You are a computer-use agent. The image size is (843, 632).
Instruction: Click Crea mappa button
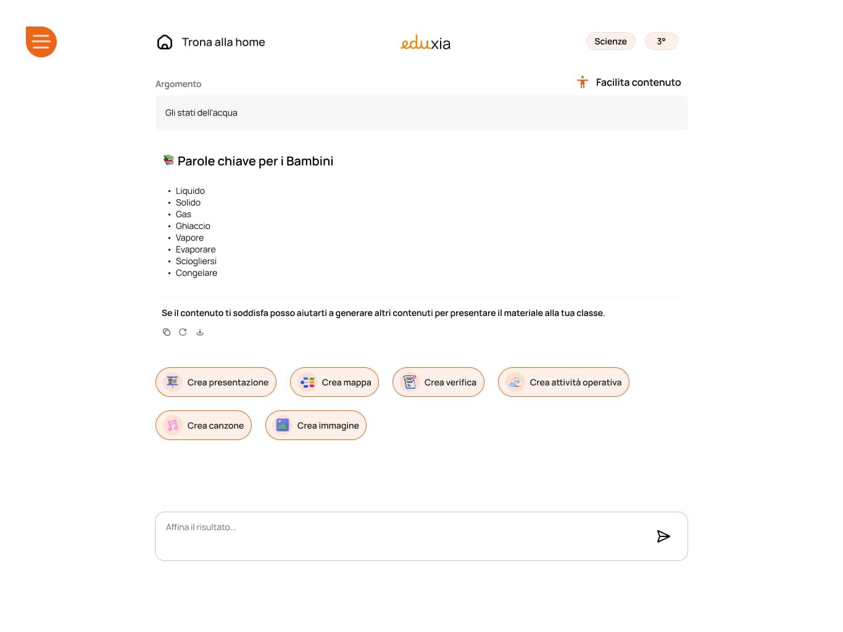(x=334, y=383)
